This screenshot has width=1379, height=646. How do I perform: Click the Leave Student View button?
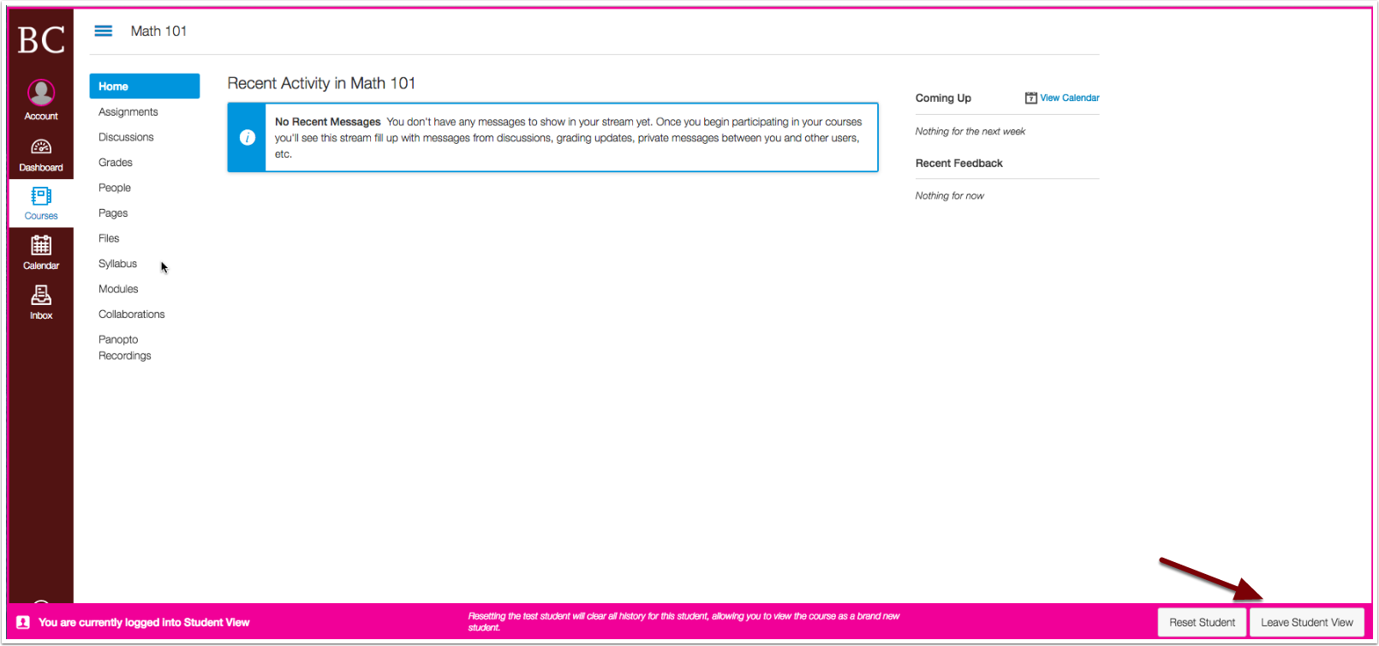(x=1306, y=623)
